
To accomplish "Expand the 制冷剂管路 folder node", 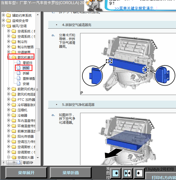I will (x=8, y=47).
